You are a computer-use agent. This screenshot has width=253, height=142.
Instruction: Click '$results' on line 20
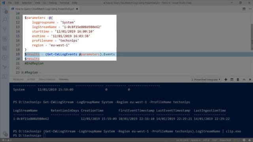click(32, 59)
